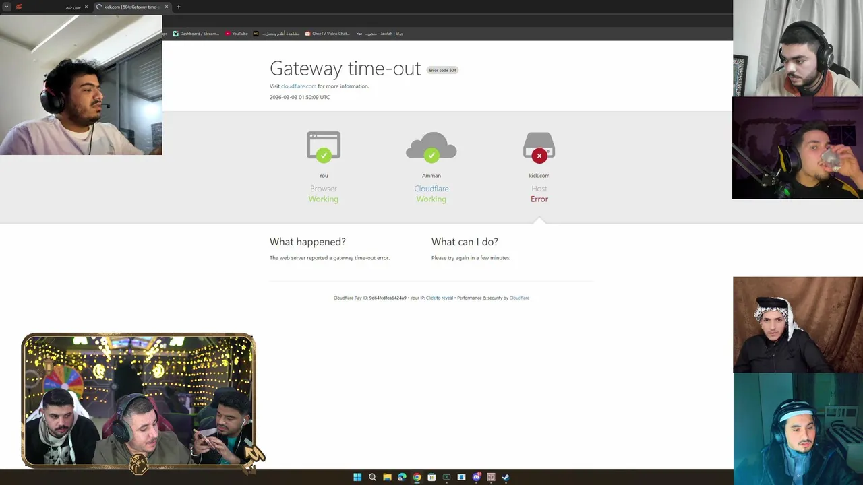Click the kick.com label above Host
The width and height of the screenshot is (863, 485).
539,176
